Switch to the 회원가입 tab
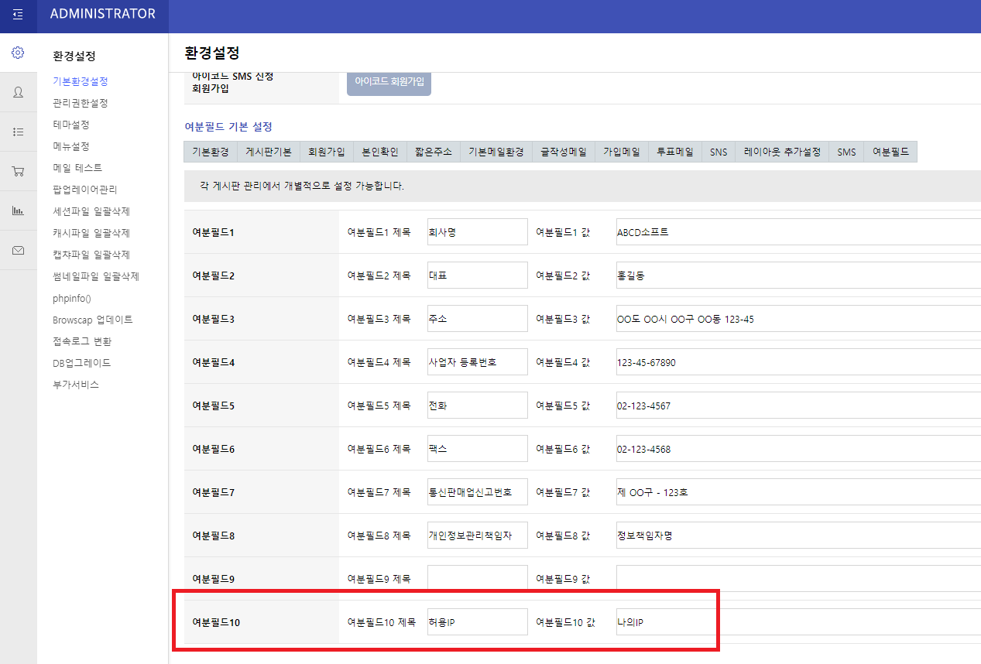The height and width of the screenshot is (664, 981). [x=326, y=152]
